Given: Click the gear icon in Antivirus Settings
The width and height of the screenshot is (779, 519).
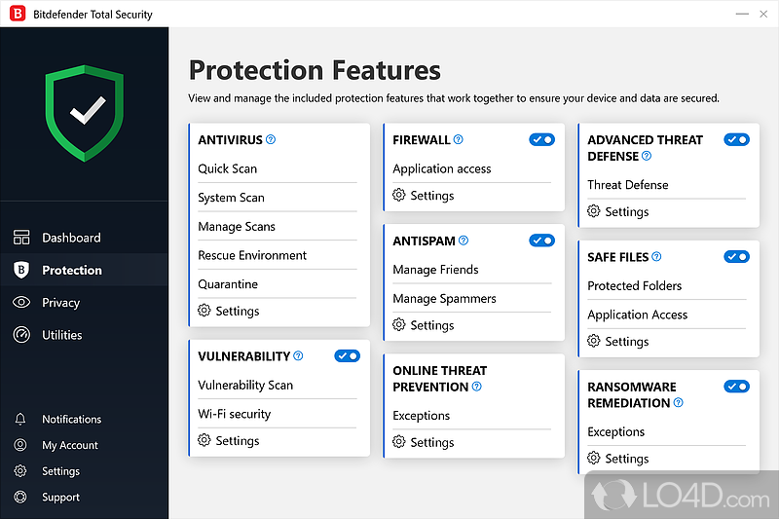Looking at the screenshot, I should [x=204, y=311].
